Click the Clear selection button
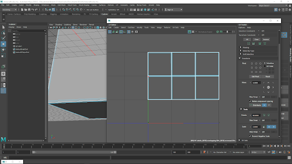292x164 pixels. pos(256,40)
